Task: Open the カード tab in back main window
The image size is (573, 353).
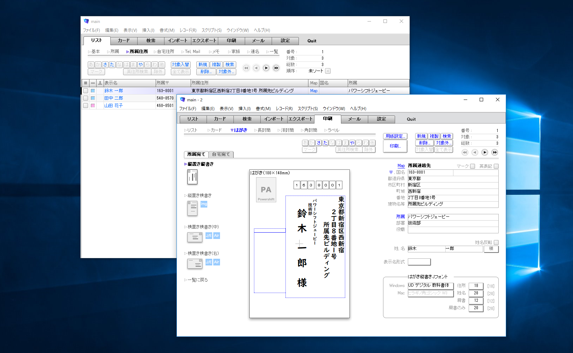Action: (124, 41)
